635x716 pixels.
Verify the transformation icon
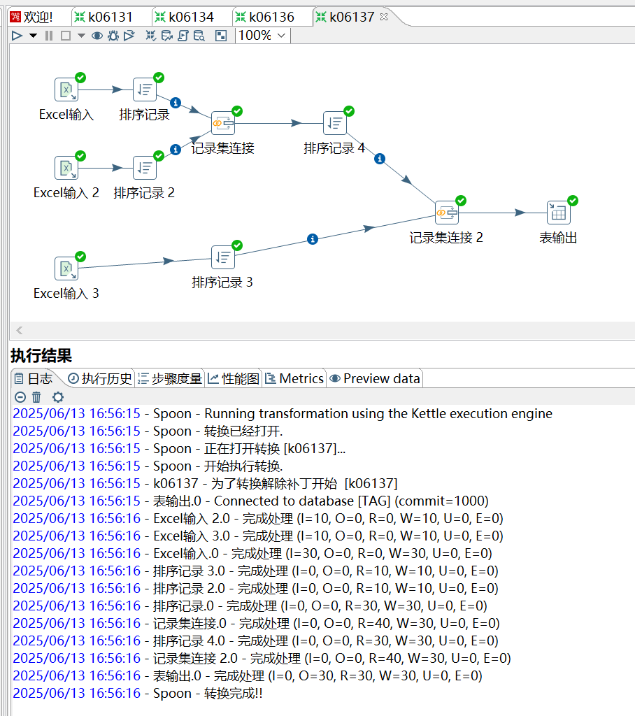(151, 36)
